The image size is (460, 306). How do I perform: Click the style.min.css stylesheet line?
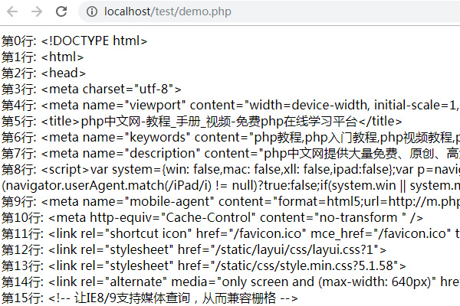(204, 266)
